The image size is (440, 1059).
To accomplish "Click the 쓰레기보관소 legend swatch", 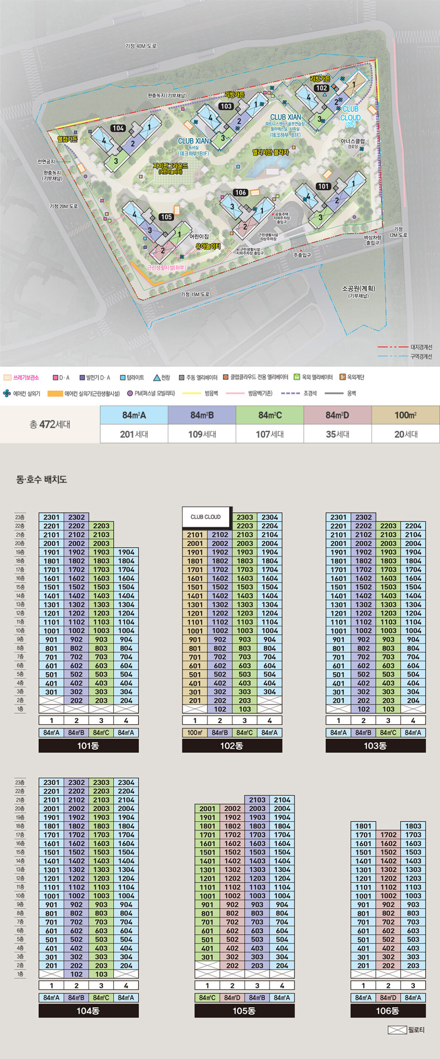I will click(7, 378).
